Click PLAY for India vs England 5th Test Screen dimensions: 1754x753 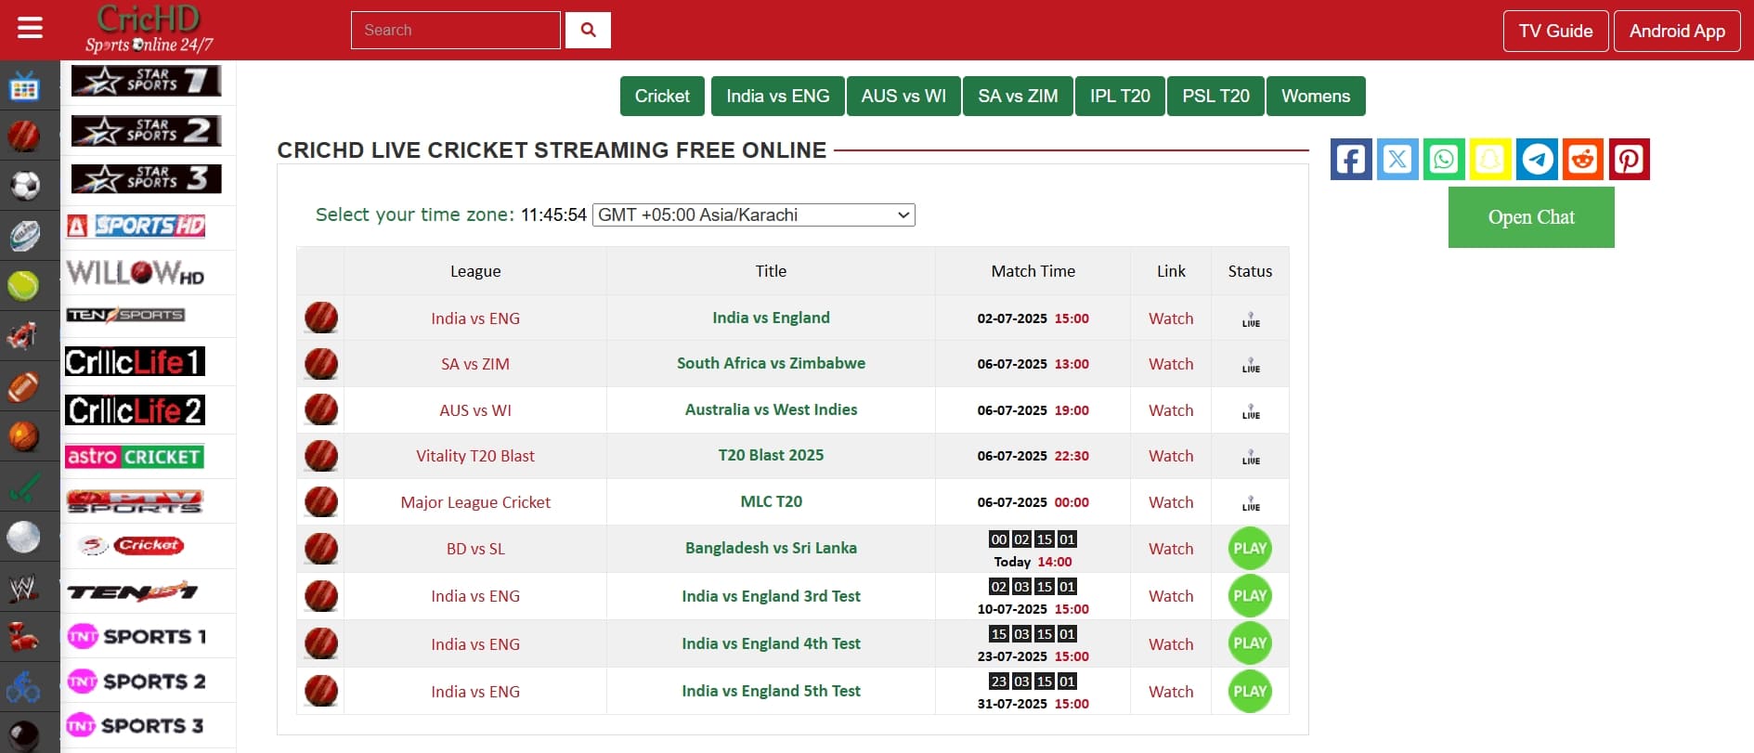click(1250, 691)
